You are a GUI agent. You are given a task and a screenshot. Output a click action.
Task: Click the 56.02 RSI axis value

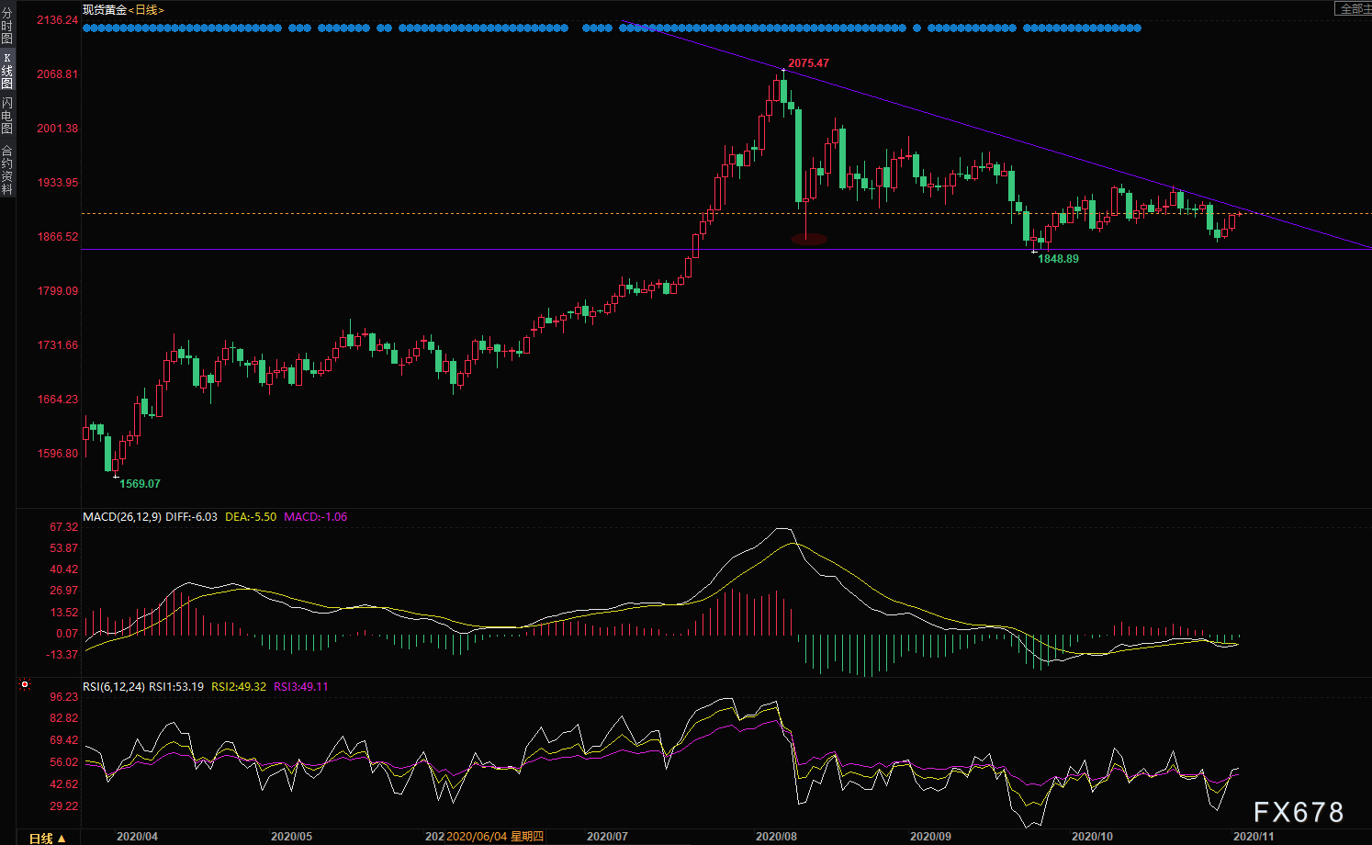(63, 762)
